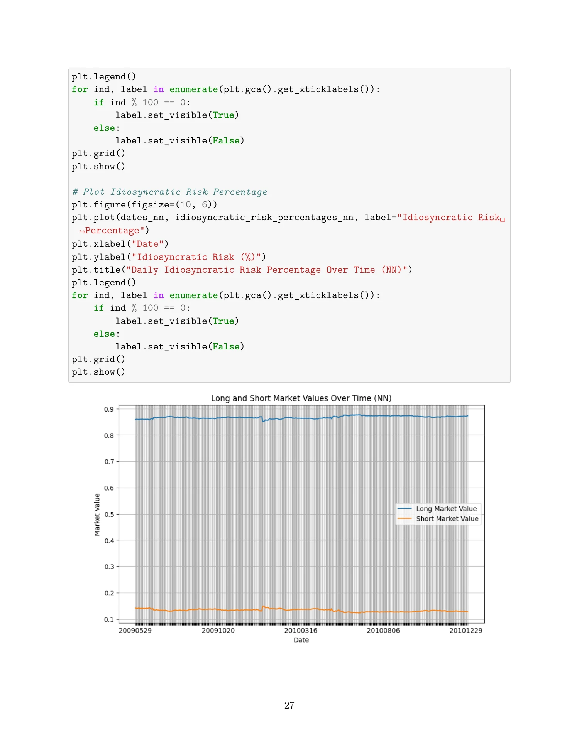Click x-axis tick label 20090529
This screenshot has height=749, width=579.
point(135,631)
